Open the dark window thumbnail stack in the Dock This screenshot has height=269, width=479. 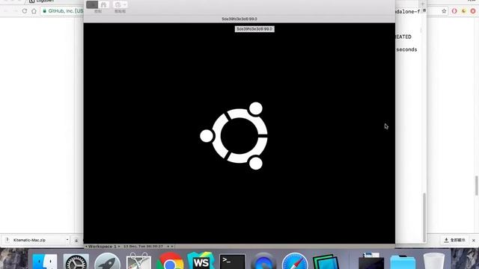(x=371, y=261)
